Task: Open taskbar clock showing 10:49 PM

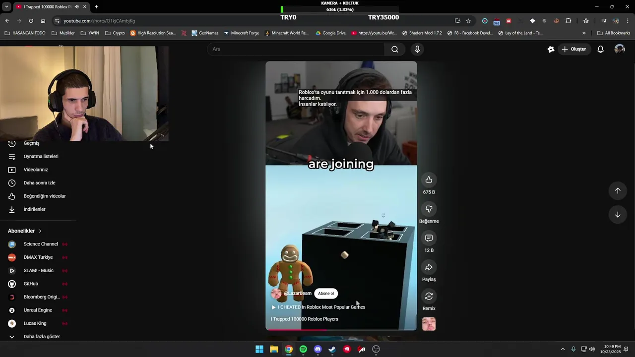Action: pos(612,350)
